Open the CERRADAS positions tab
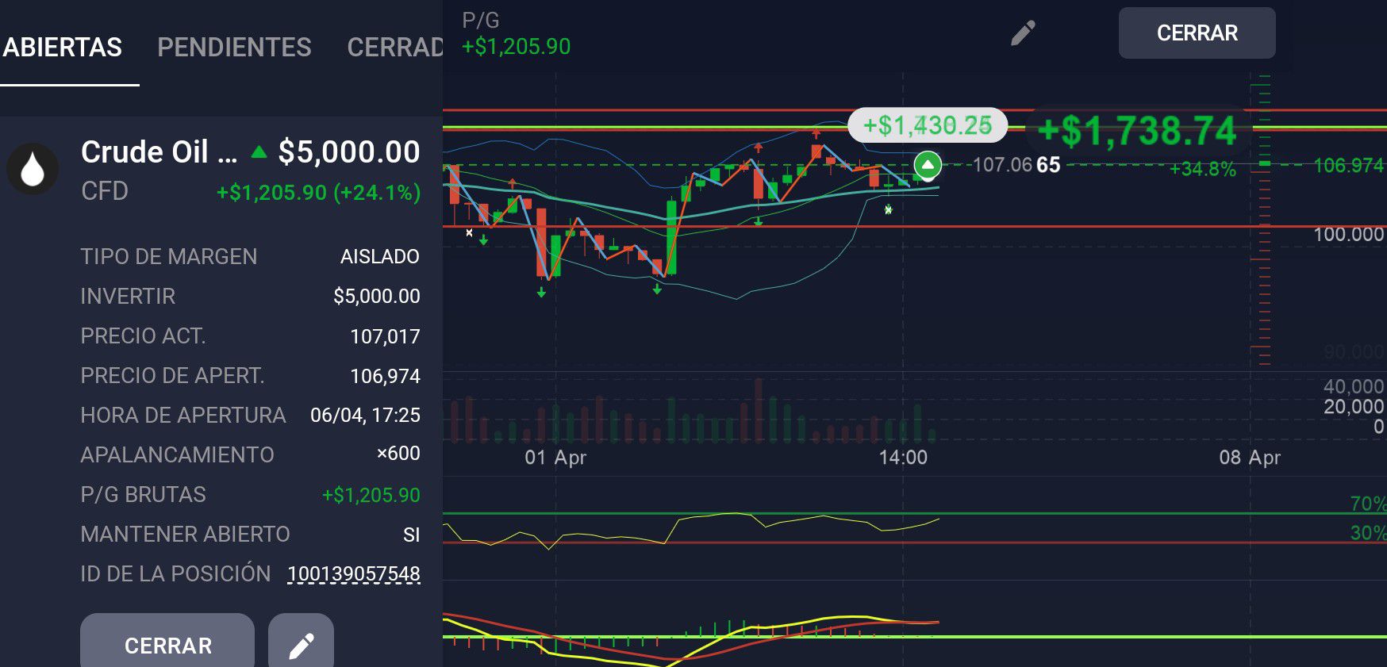Viewport: 1387px width, 667px height. [x=394, y=48]
